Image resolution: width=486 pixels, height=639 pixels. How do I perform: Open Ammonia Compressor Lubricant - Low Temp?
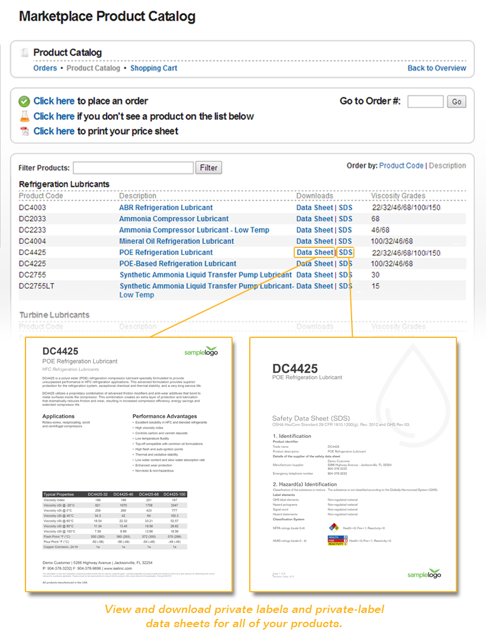tap(194, 230)
